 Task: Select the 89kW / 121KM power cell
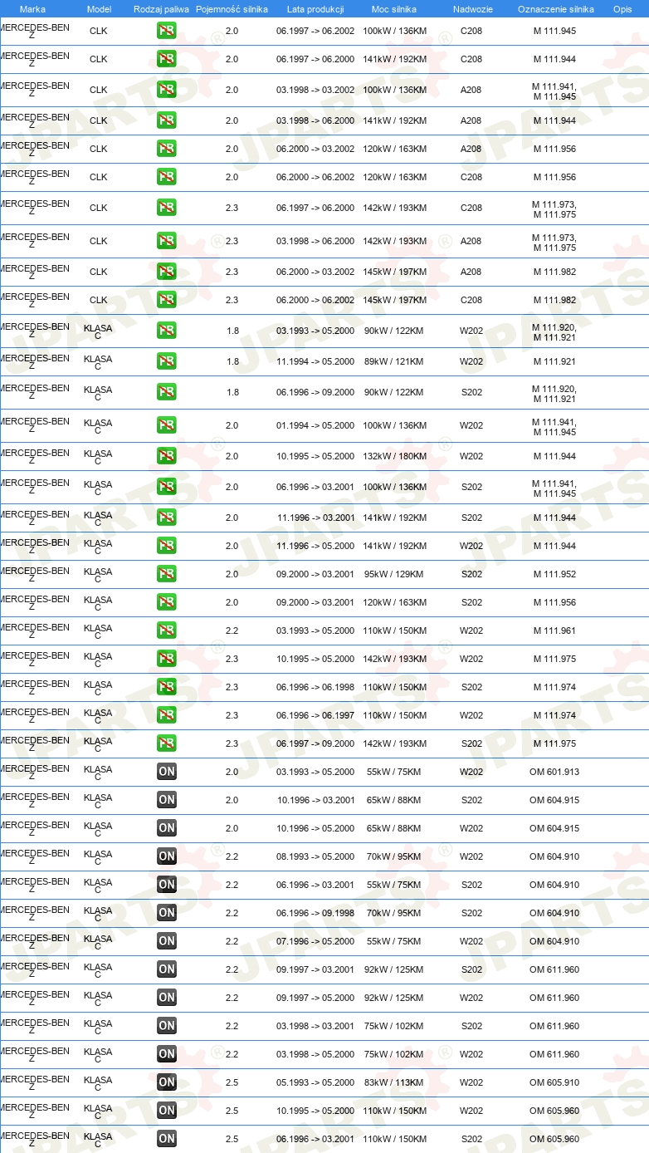coord(394,361)
